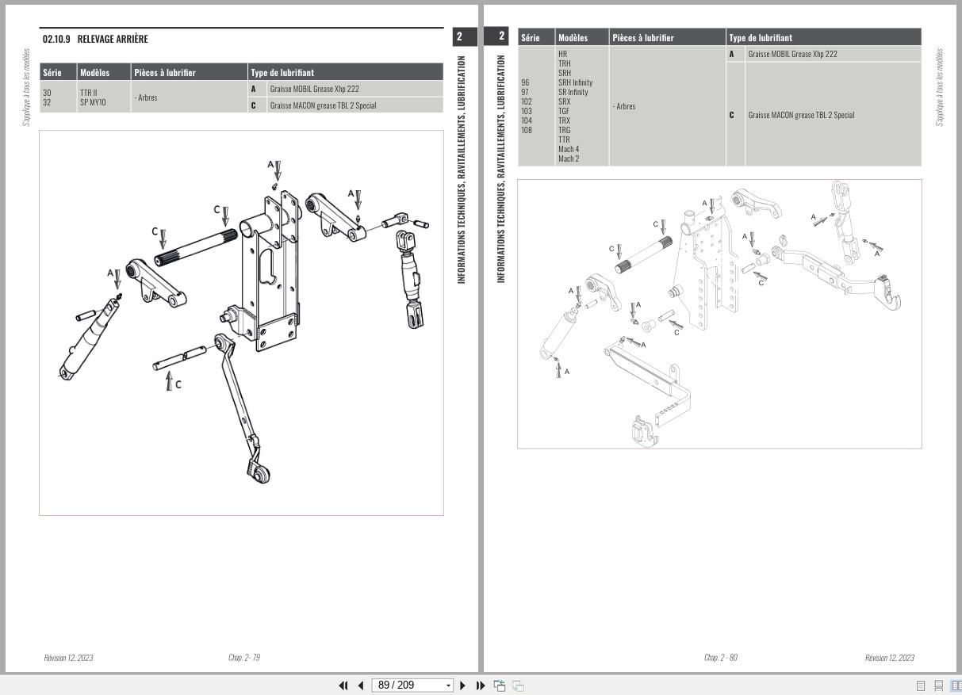The width and height of the screenshot is (962, 695).
Task: Click 'Série' header in left table
Action: pos(52,73)
